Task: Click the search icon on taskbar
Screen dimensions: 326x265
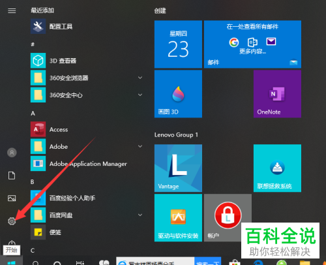Action: tap(35, 263)
